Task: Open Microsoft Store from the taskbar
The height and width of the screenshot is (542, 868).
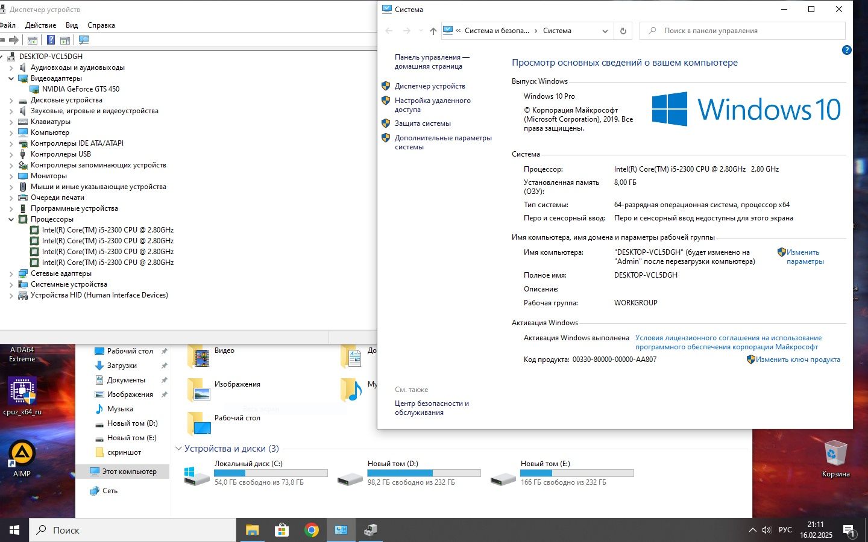Action: click(281, 530)
